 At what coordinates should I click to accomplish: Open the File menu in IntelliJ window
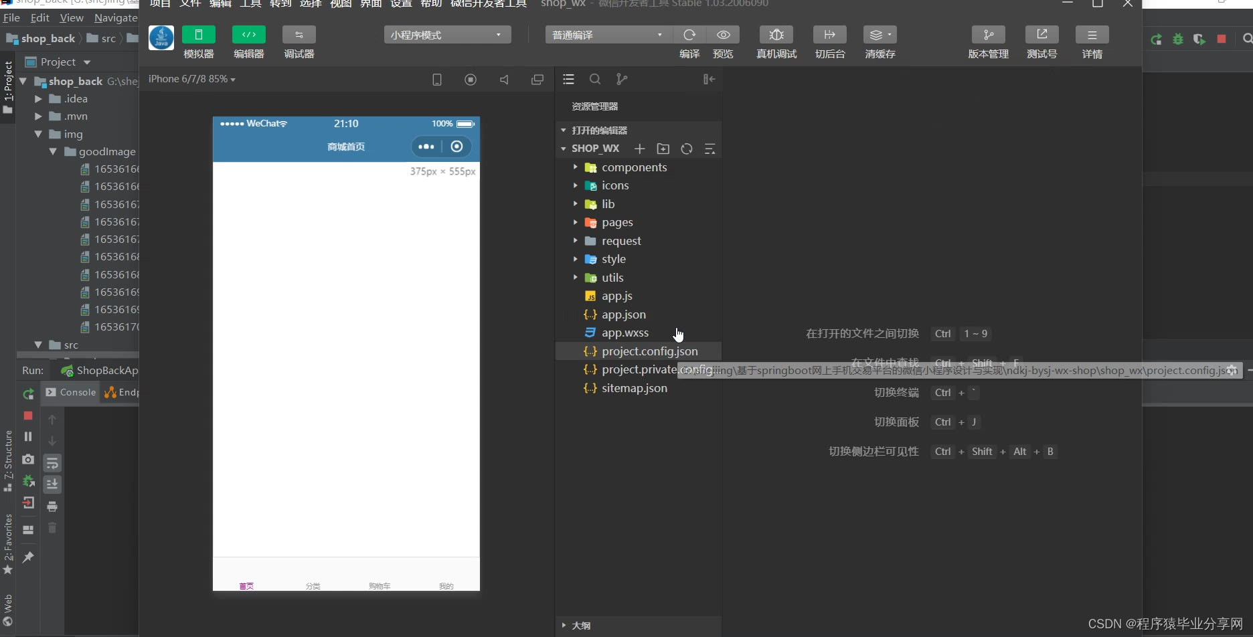pos(12,18)
